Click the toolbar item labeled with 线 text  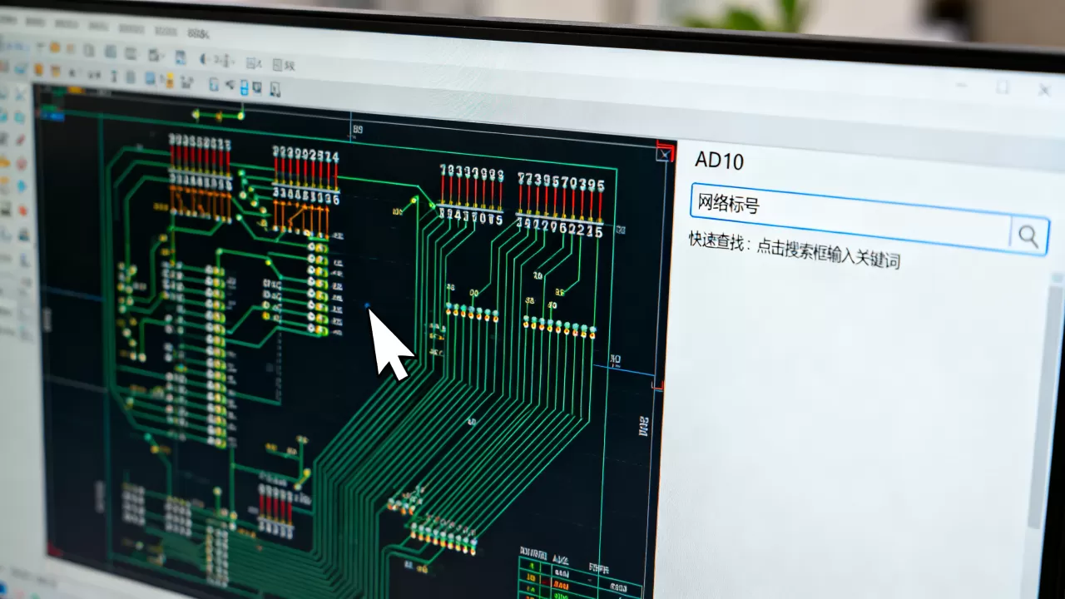tap(285, 65)
